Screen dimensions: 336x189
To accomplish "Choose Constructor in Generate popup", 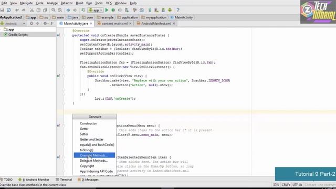I will click(94, 123).
